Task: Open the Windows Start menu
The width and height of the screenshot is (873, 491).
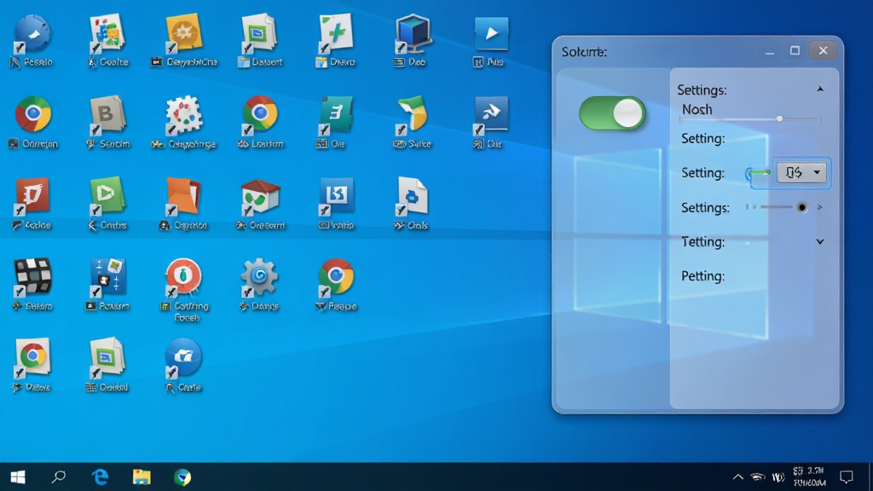Action: coord(18,477)
